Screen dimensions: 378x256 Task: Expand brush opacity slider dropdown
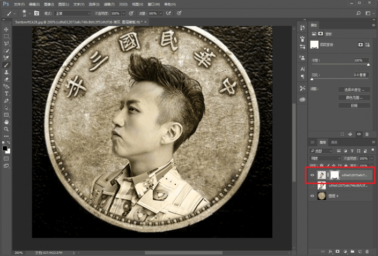[x=123, y=13]
